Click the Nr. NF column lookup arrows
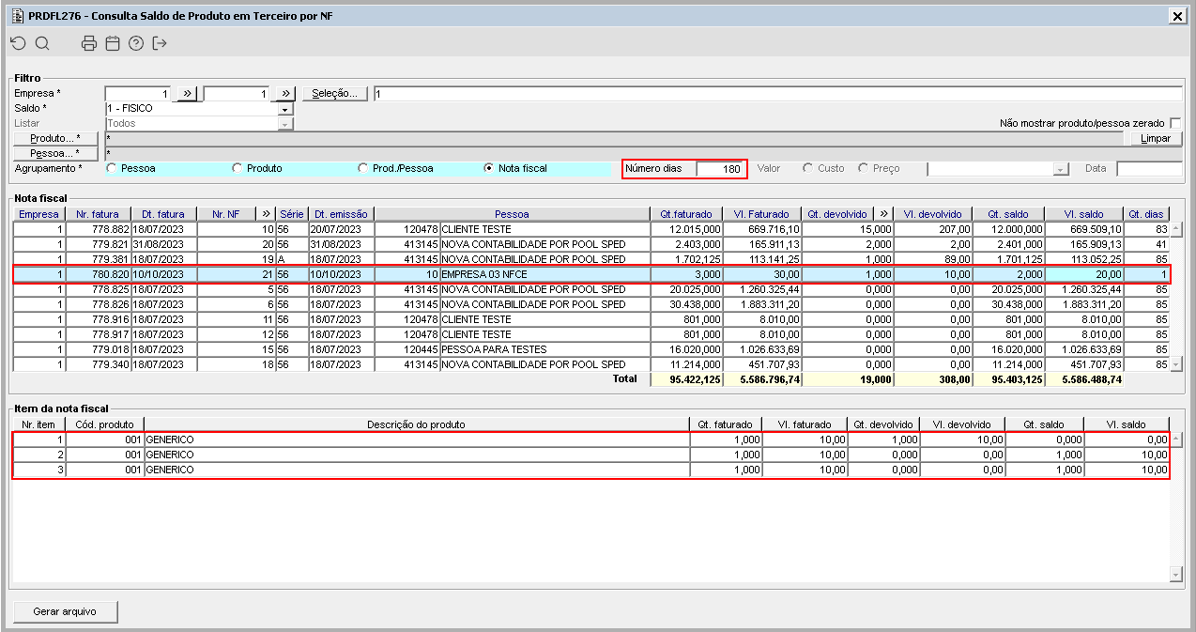 [266, 214]
